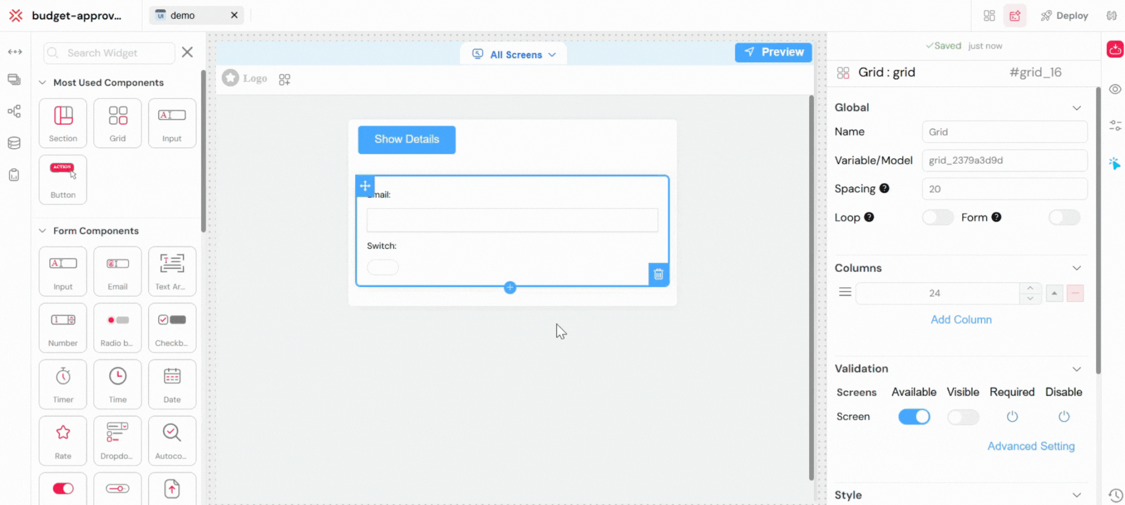Collapse the Most Used Components section

(42, 83)
